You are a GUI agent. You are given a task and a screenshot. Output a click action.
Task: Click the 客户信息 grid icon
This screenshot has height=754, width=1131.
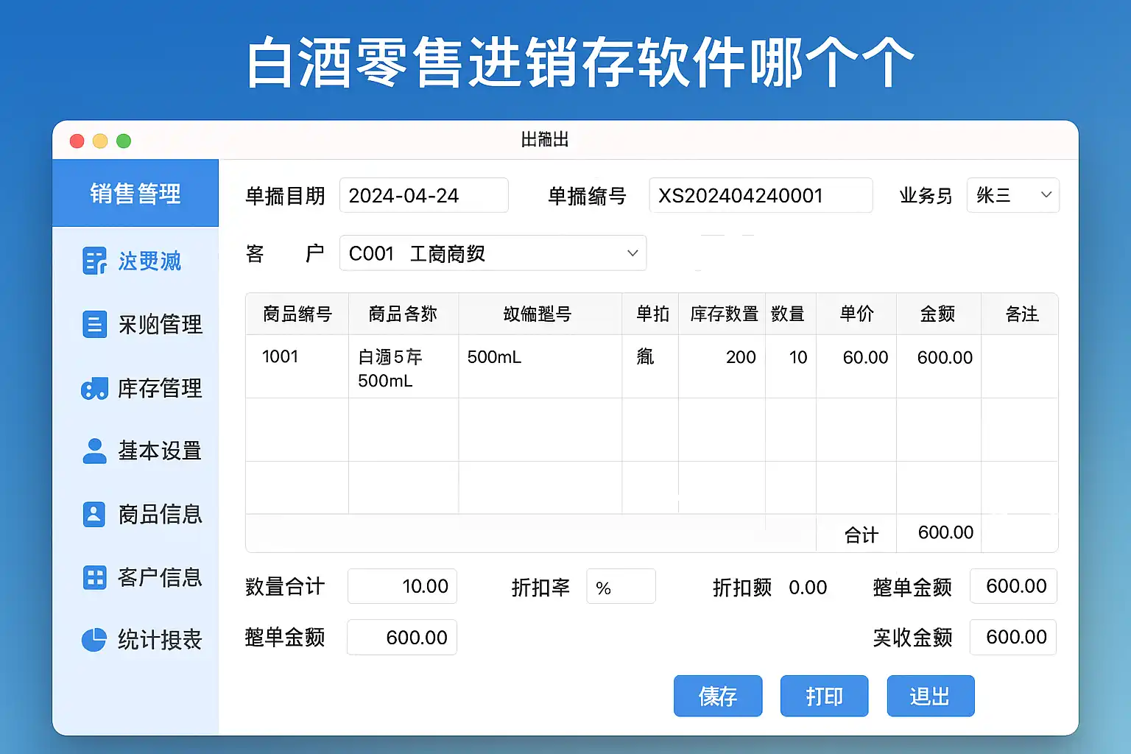pos(94,577)
